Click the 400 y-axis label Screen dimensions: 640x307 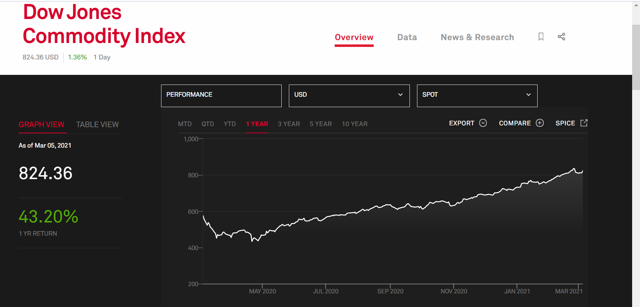pyautogui.click(x=193, y=248)
